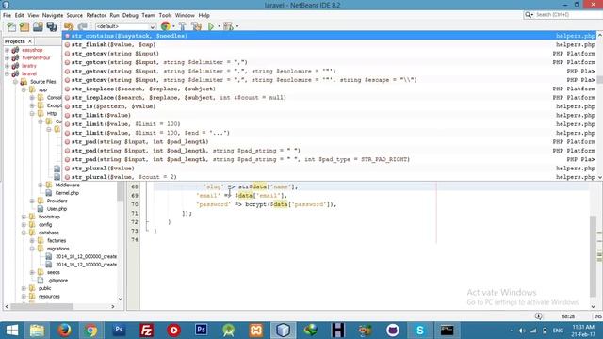603x339 pixels.
Task: Click the Undo toolbar icon
Action: 69,26
